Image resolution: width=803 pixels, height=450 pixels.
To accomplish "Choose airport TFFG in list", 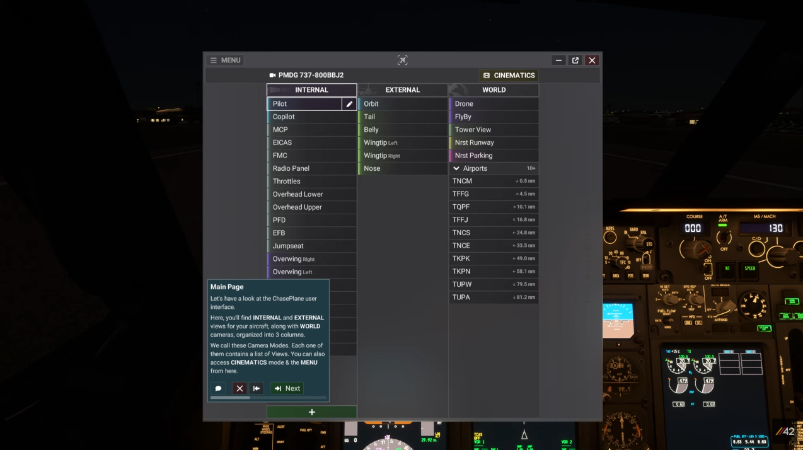I will [x=494, y=194].
